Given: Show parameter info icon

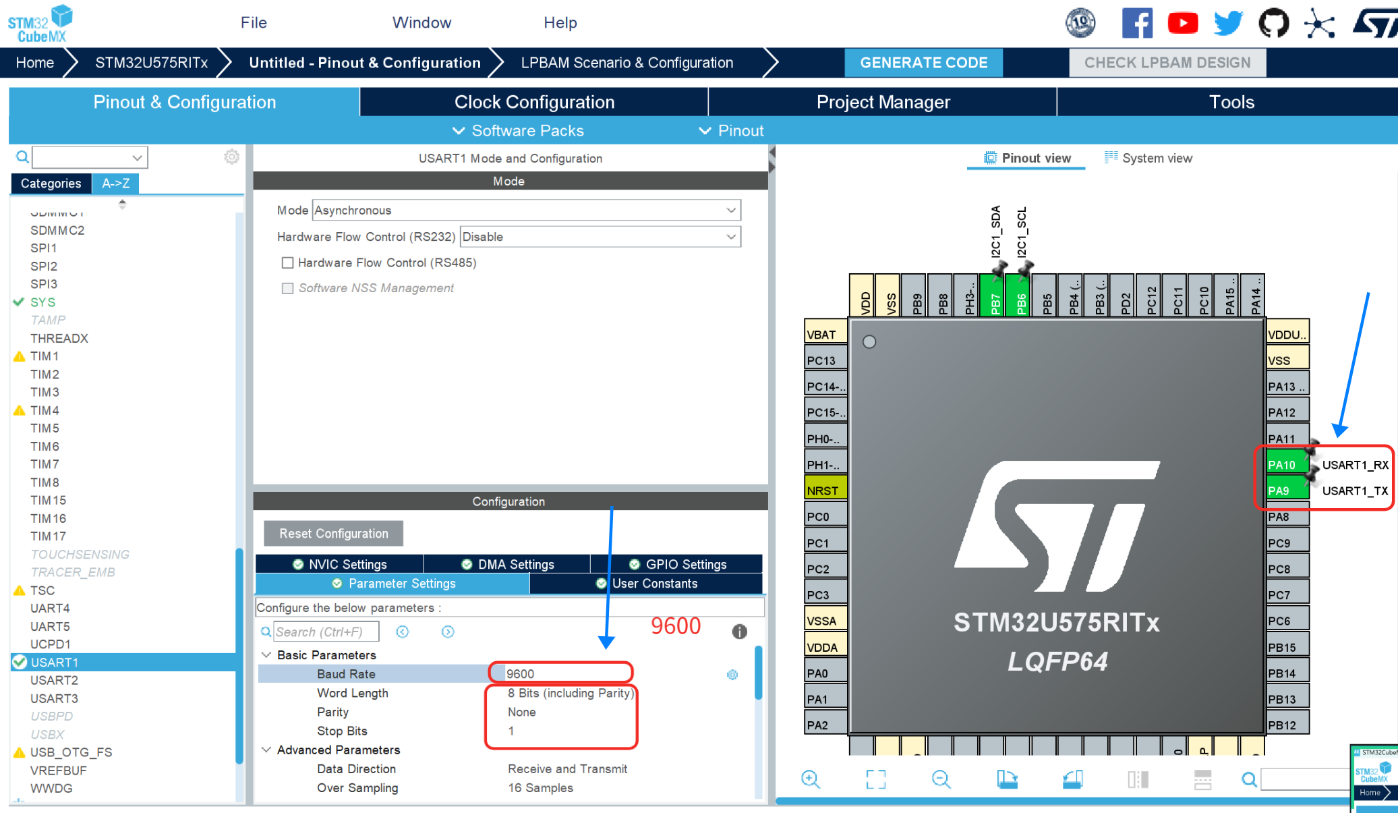Looking at the screenshot, I should (739, 632).
